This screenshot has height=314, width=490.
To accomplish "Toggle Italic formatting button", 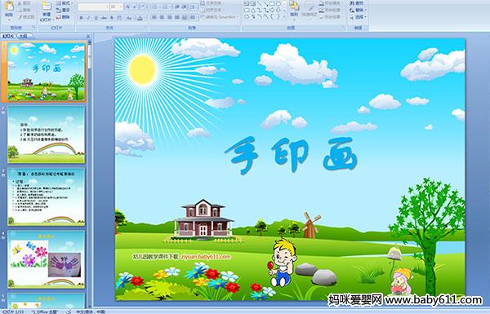I will click(88, 18).
